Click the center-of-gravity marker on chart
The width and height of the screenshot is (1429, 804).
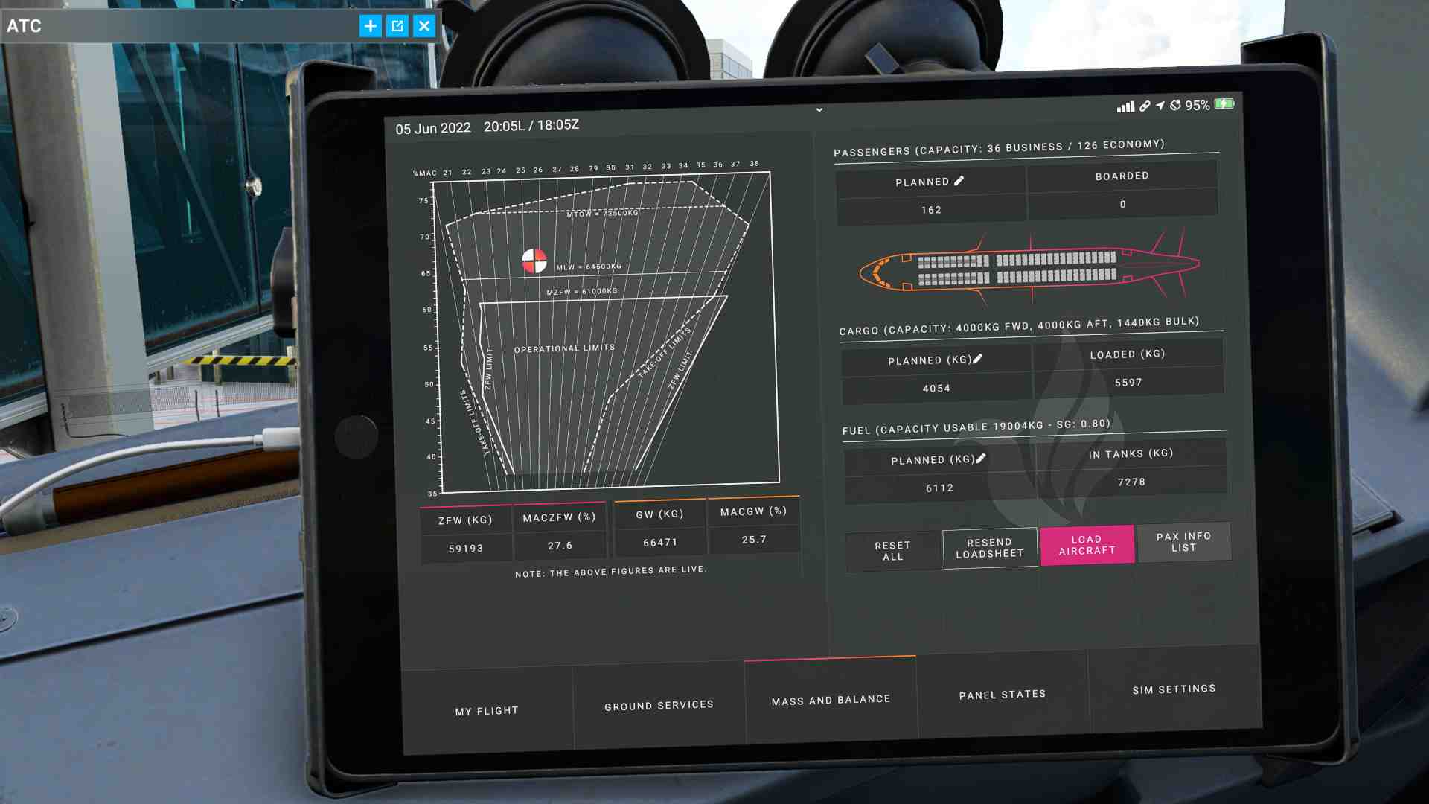click(534, 261)
